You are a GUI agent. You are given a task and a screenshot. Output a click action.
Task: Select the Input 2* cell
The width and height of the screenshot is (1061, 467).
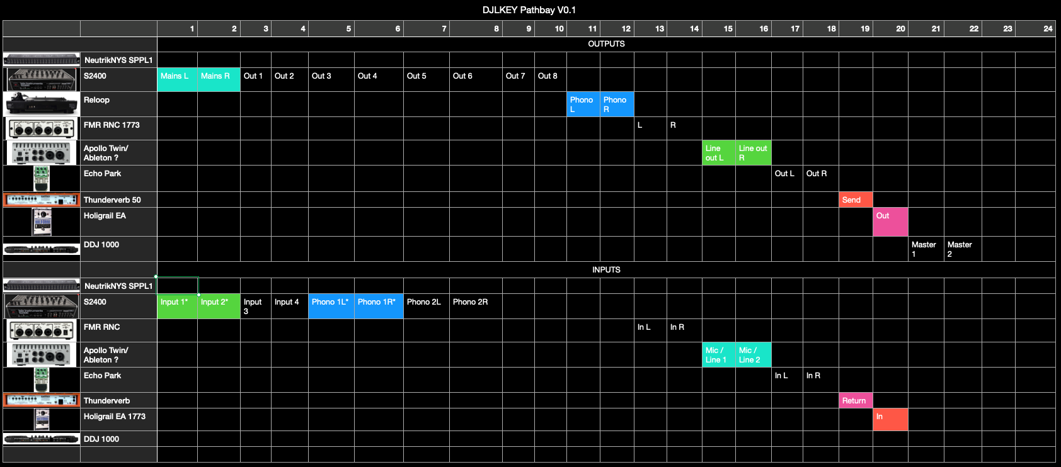(219, 307)
